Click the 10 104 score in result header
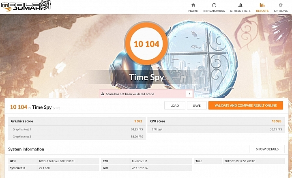The height and width of the screenshot is (178, 292). coord(19,107)
